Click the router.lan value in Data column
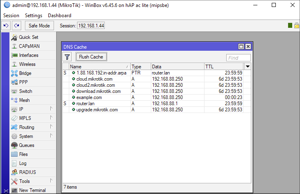The image size is (300, 194). (x=161, y=73)
